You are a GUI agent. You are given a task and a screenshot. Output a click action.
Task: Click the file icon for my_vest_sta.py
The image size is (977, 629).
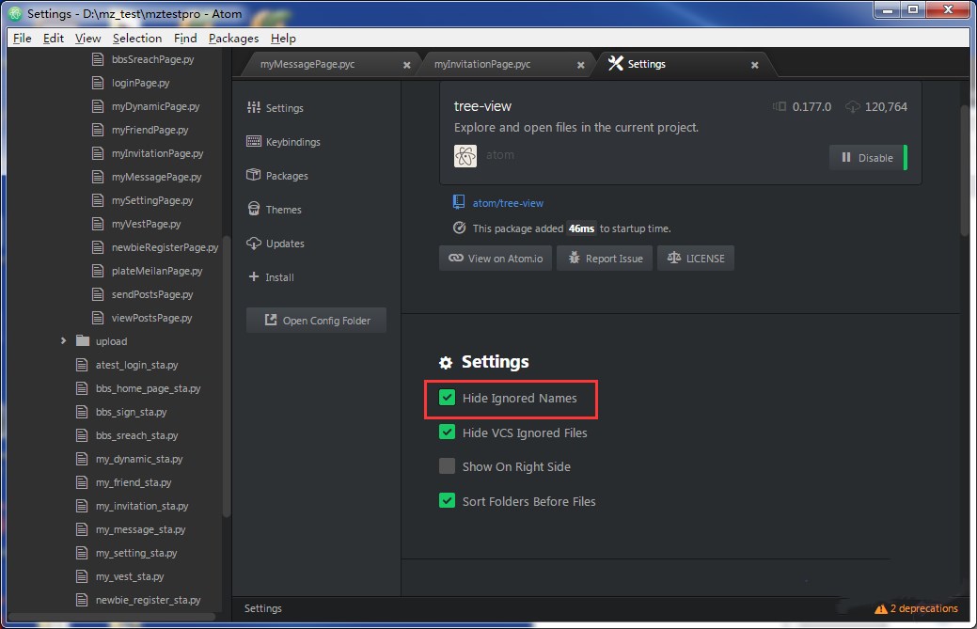82,576
